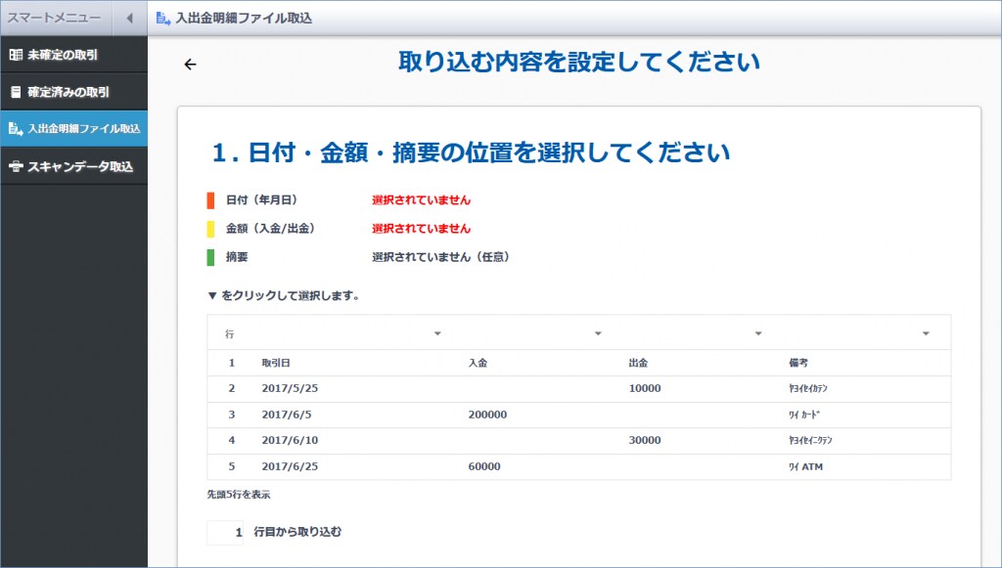Click the file import icon in title bar
Screen dimensions: 1002x568
tap(163, 19)
